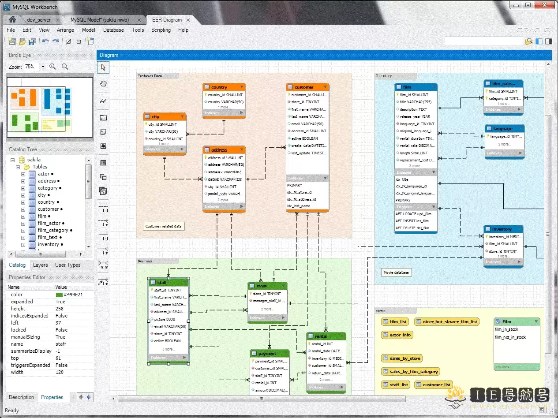Click the 'Customer related data' note

pyautogui.click(x=164, y=226)
